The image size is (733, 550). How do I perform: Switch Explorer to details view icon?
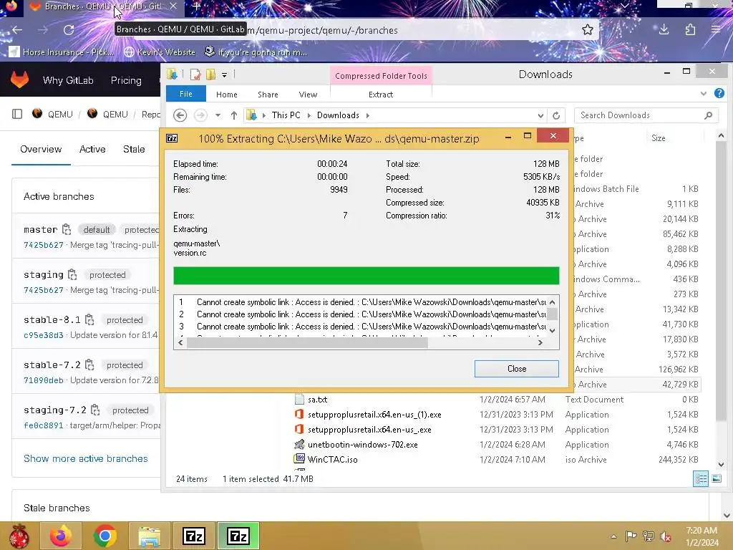[x=701, y=478]
